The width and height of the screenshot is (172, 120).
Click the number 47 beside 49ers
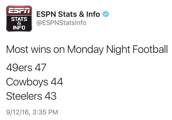pyautogui.click(x=40, y=68)
